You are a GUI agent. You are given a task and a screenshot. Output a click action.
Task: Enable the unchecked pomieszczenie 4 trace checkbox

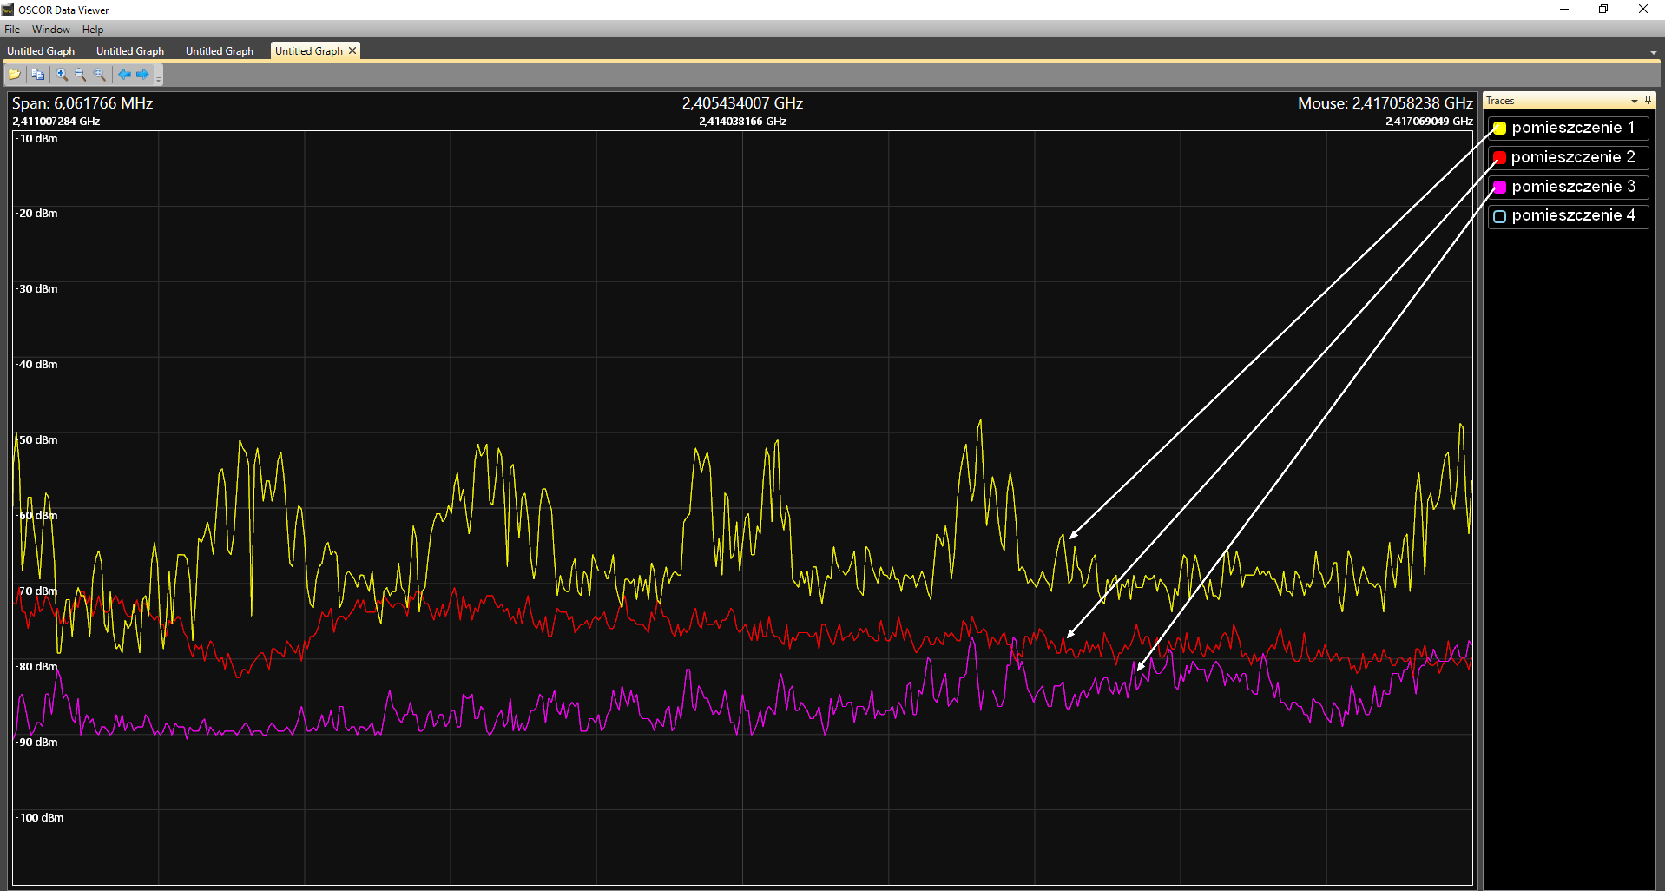tap(1499, 216)
